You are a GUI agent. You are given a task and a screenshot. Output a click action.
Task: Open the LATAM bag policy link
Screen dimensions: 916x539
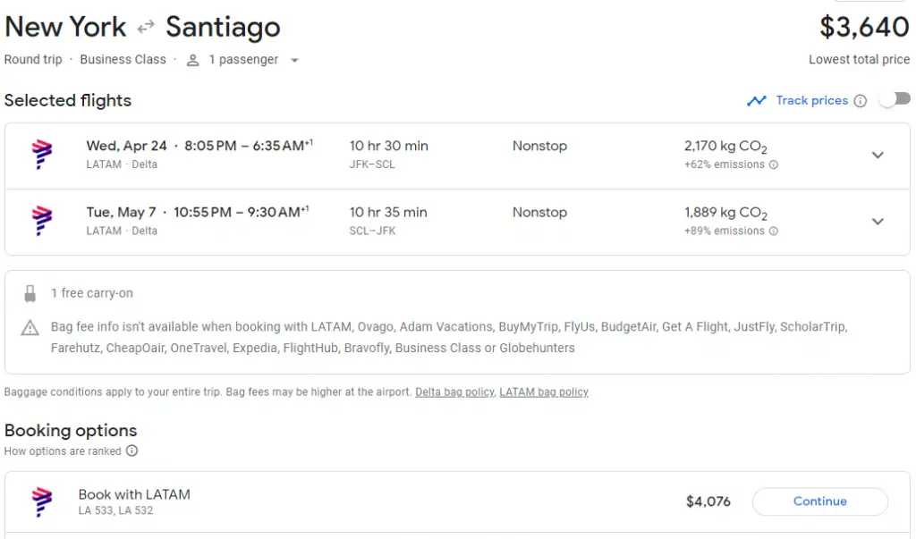(x=543, y=392)
